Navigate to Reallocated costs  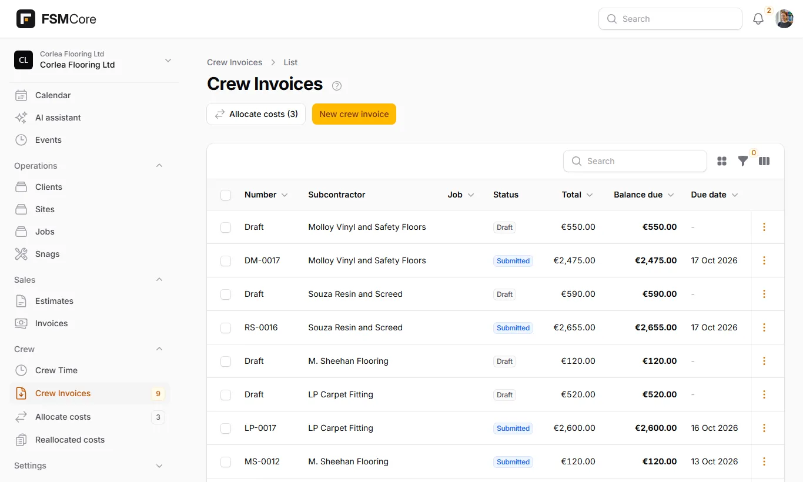(90, 440)
